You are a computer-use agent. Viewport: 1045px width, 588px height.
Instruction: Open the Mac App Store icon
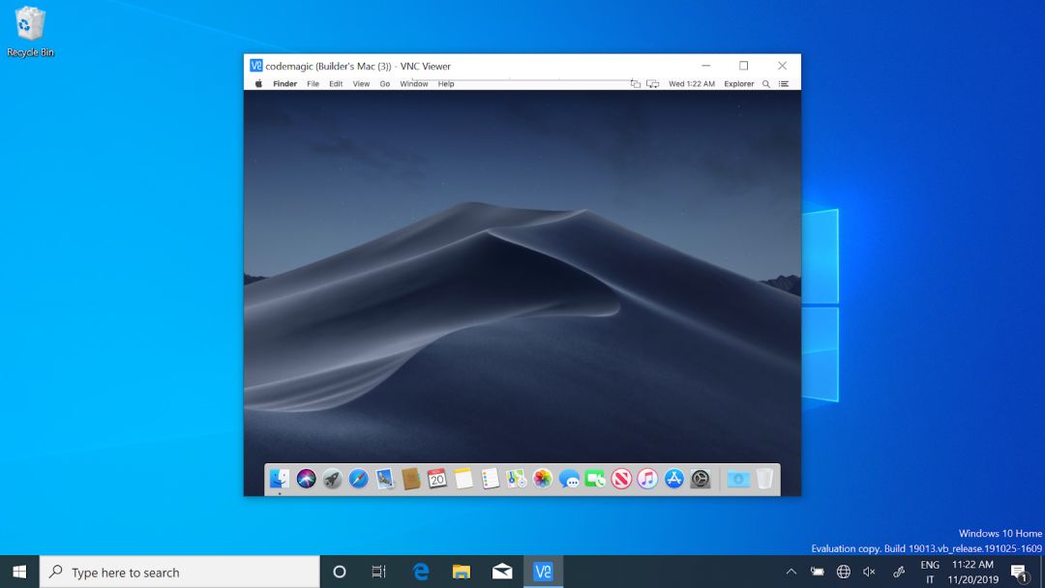[x=674, y=479]
